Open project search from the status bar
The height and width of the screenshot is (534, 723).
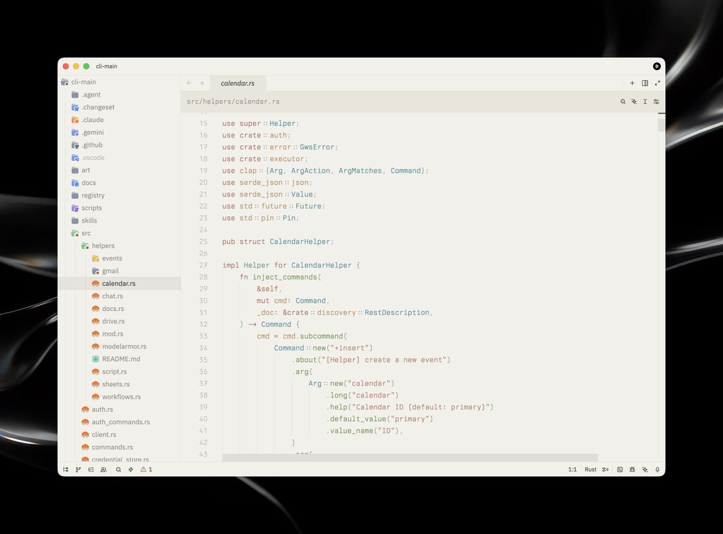point(118,469)
